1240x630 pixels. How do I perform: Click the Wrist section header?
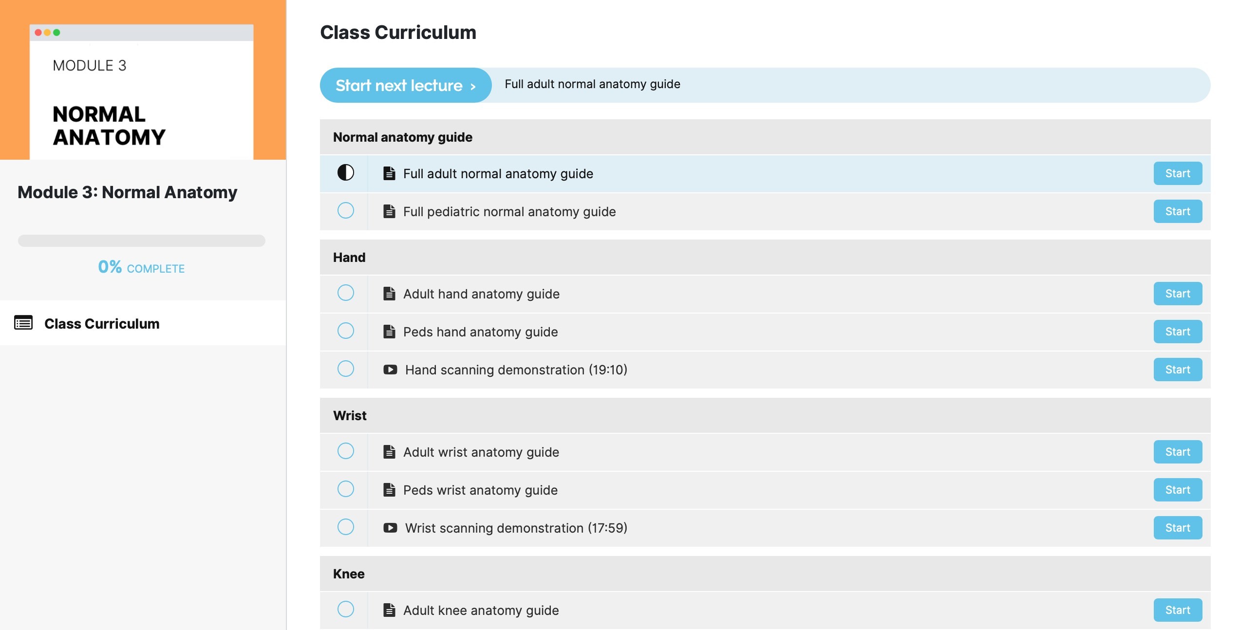pos(350,416)
